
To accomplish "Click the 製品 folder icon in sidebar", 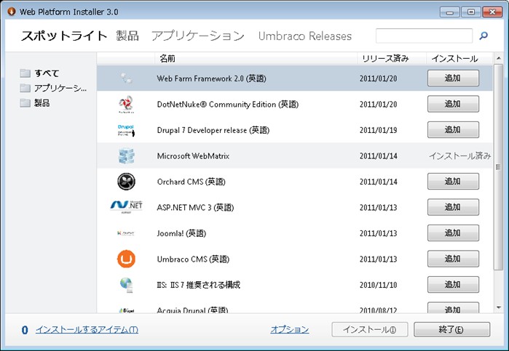I will [25, 103].
